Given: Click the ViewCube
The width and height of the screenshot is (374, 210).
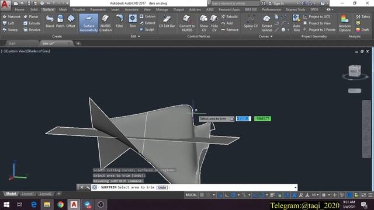Looking at the screenshot, I should tap(355, 71).
